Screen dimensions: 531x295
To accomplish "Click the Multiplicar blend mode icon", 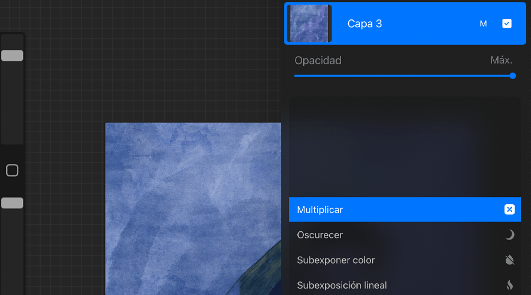I will point(510,209).
